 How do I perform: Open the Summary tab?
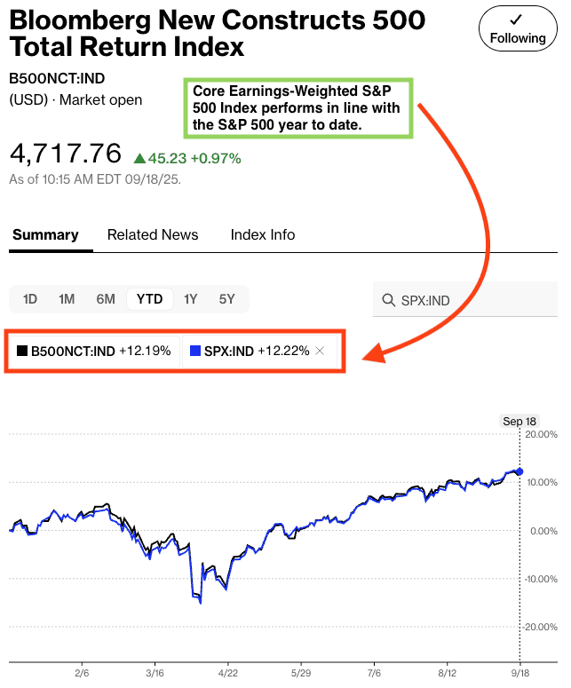tap(45, 234)
